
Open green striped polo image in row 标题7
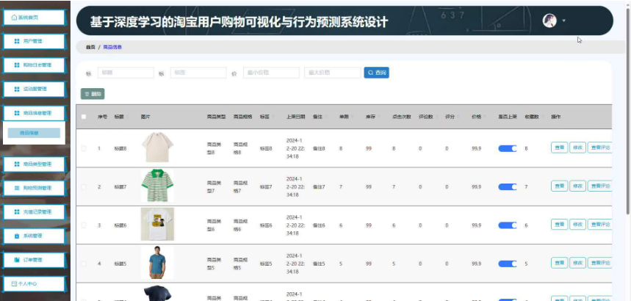click(x=157, y=186)
